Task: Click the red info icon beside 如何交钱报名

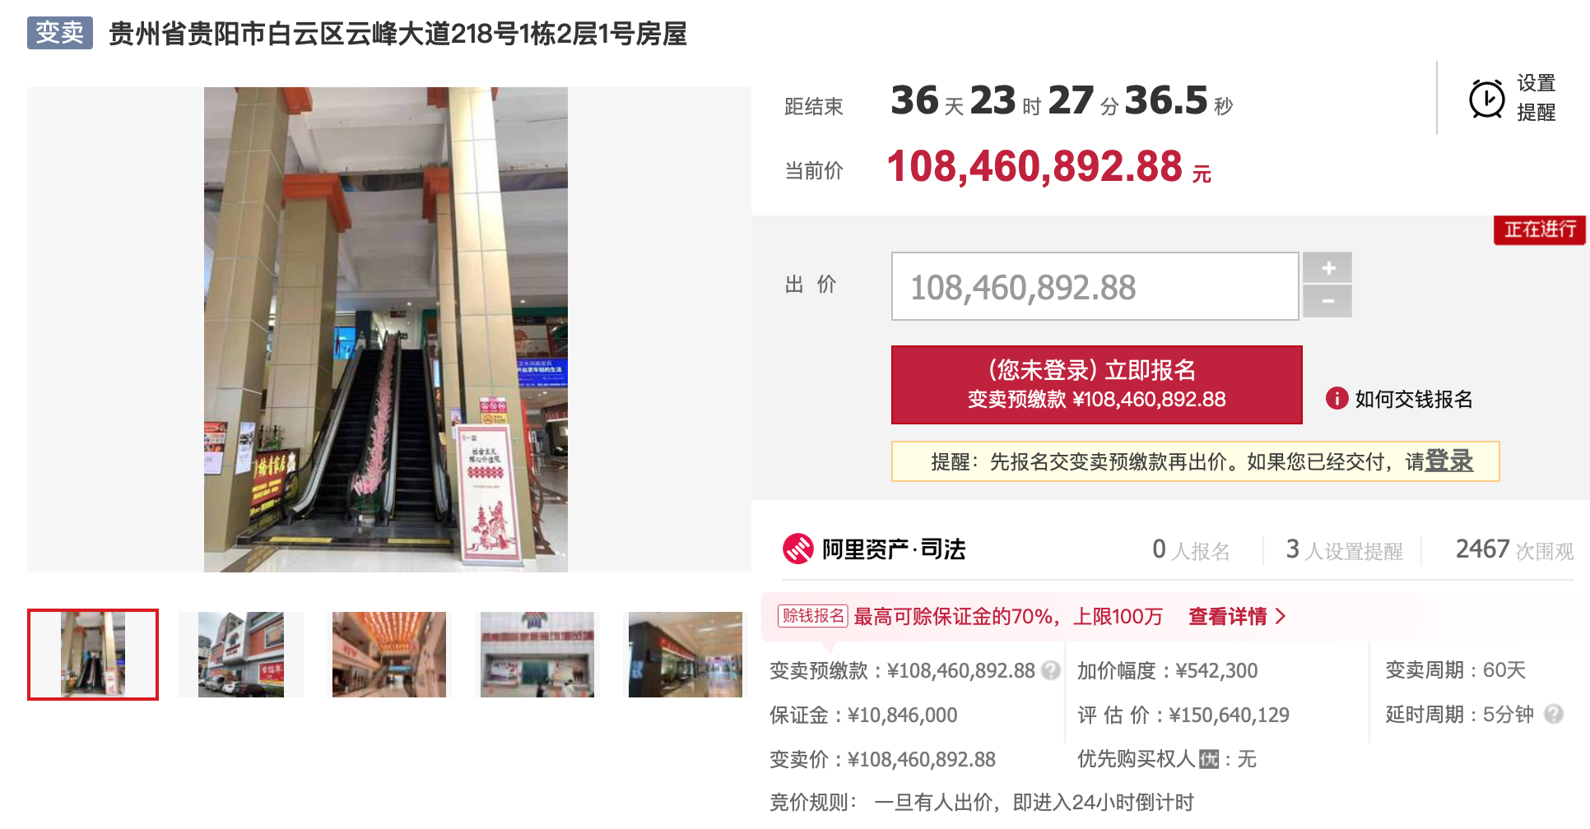Action: 1337,399
